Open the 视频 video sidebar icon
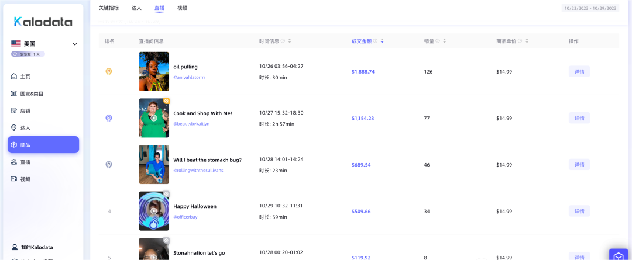The width and height of the screenshot is (632, 260). pyautogui.click(x=14, y=179)
